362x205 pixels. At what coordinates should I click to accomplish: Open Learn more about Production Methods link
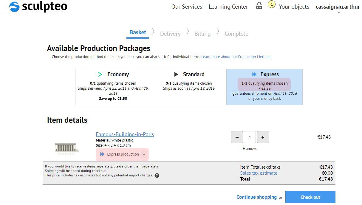pyautogui.click(x=236, y=57)
